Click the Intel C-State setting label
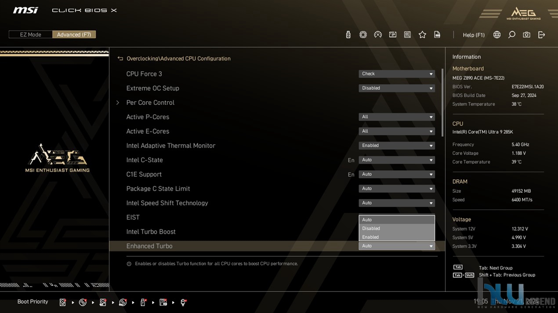 pyautogui.click(x=145, y=160)
